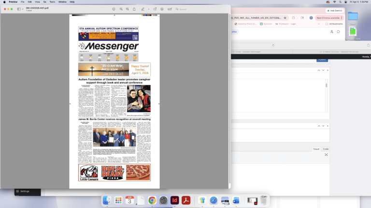The width and height of the screenshot is (371, 208).
Task: Click the Chrome profile avatar
Action: pos(311,18)
